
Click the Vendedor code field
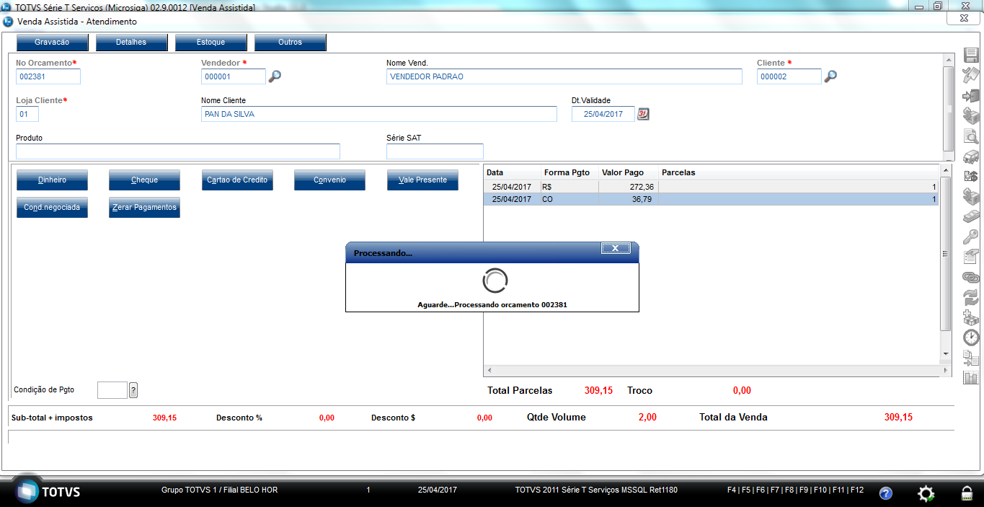(x=234, y=76)
